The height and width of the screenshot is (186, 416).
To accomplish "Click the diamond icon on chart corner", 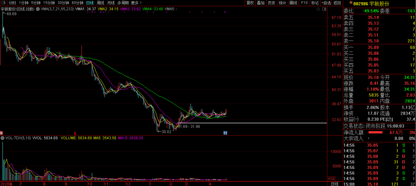I will tap(319, 9).
